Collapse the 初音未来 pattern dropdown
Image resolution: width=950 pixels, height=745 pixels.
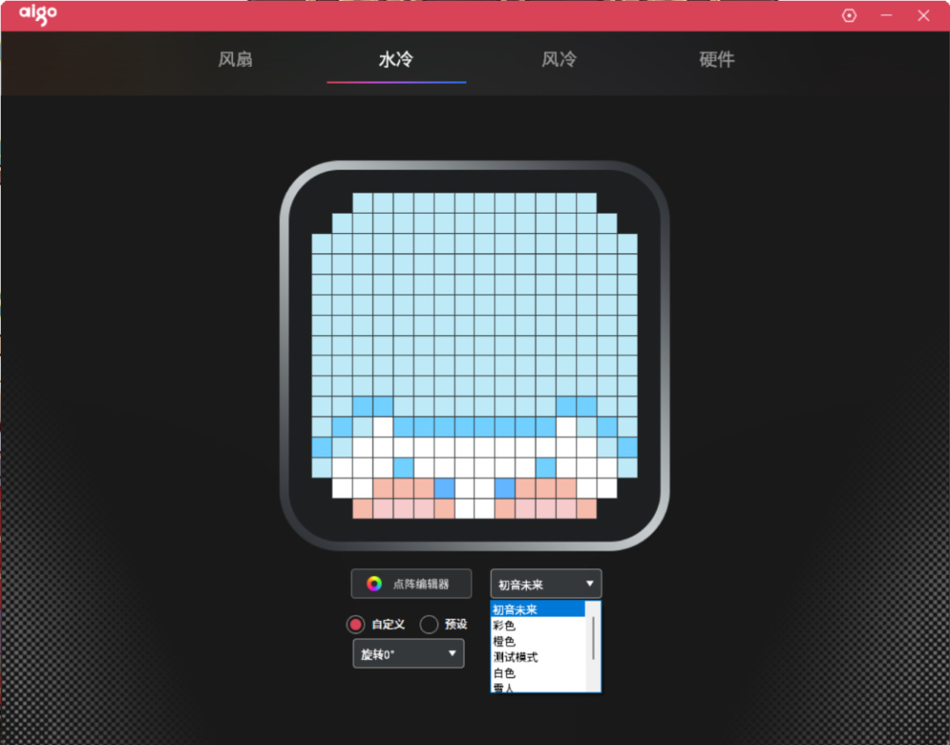click(x=546, y=584)
